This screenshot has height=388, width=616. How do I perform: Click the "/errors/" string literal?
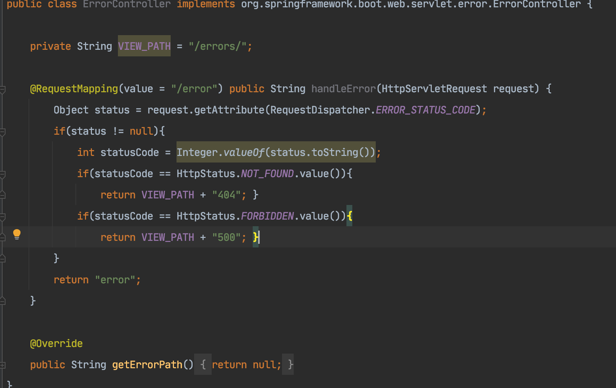pos(218,46)
